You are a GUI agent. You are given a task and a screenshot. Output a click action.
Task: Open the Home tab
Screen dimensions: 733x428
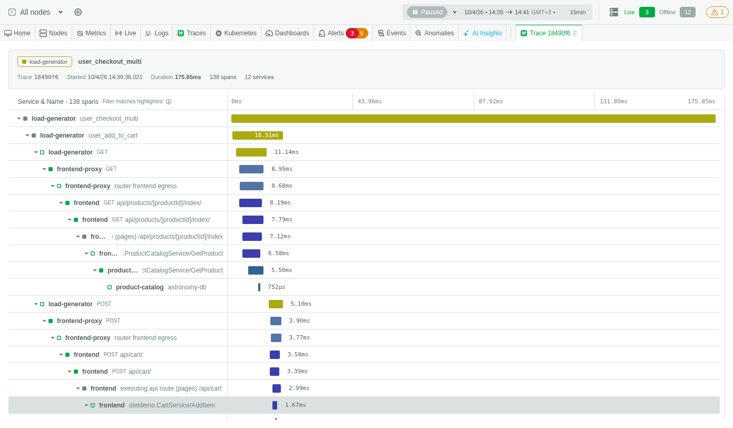17,33
